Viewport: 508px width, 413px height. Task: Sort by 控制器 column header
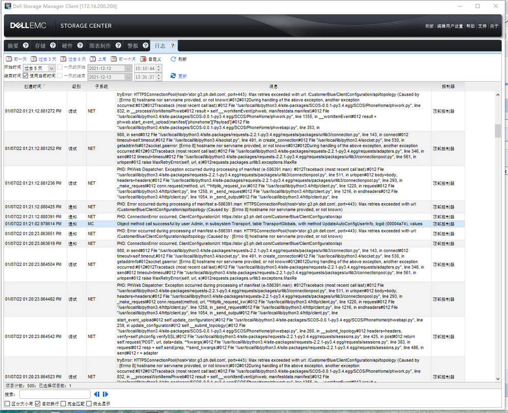tap(448, 86)
